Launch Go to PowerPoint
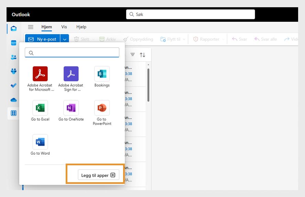305x197 pixels. pos(102,113)
